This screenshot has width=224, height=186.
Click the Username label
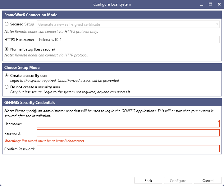tap(13, 124)
